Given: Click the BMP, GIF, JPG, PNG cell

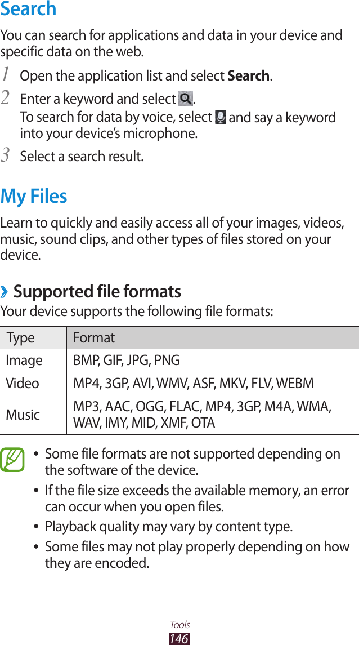Looking at the screenshot, I should (127, 361).
